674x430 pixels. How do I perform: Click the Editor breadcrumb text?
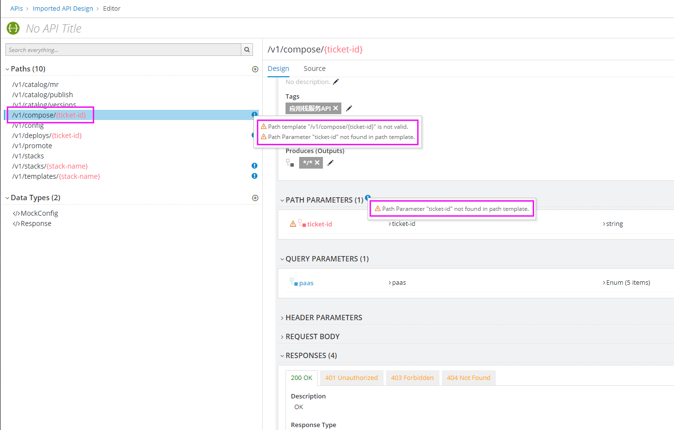point(112,9)
